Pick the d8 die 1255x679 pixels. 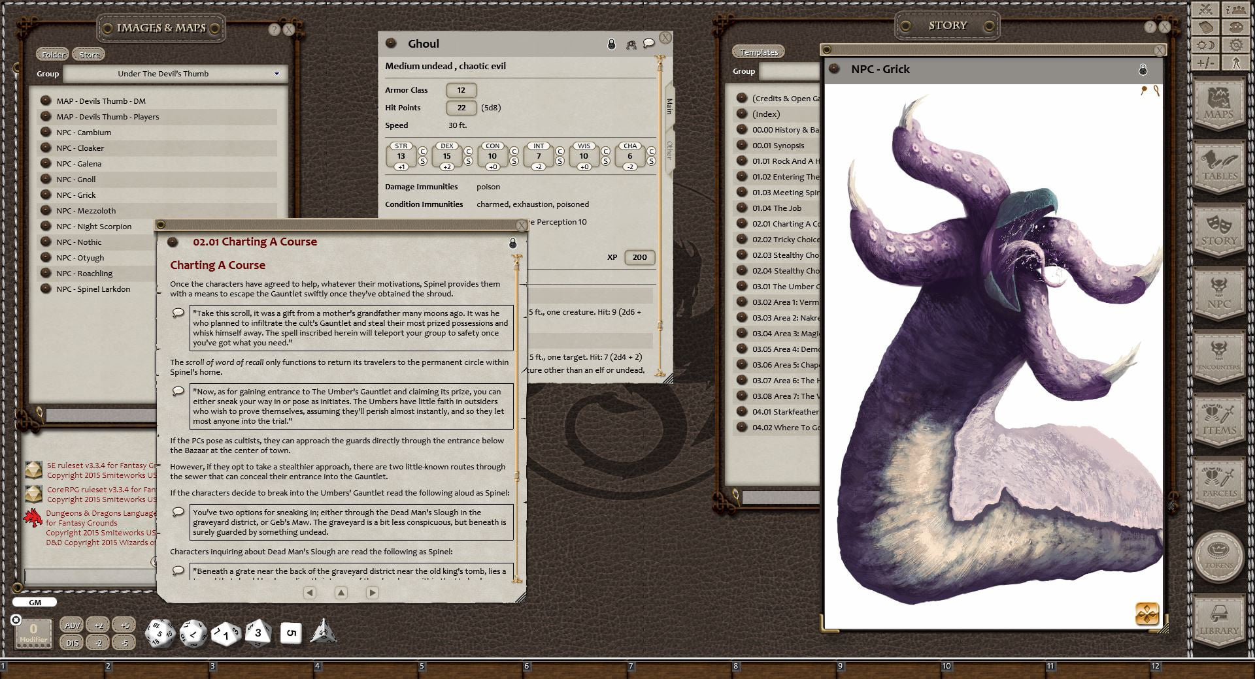pos(258,633)
